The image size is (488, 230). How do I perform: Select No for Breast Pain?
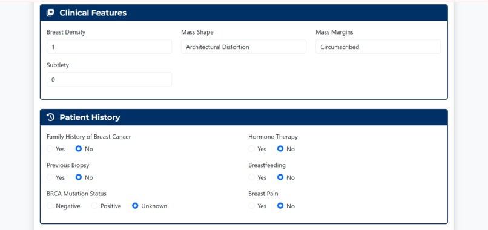280,206
